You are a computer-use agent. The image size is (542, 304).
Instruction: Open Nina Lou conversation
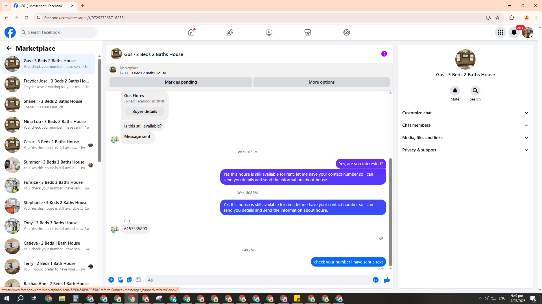point(49,124)
